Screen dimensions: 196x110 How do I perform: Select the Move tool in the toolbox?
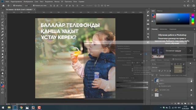tap(2, 13)
